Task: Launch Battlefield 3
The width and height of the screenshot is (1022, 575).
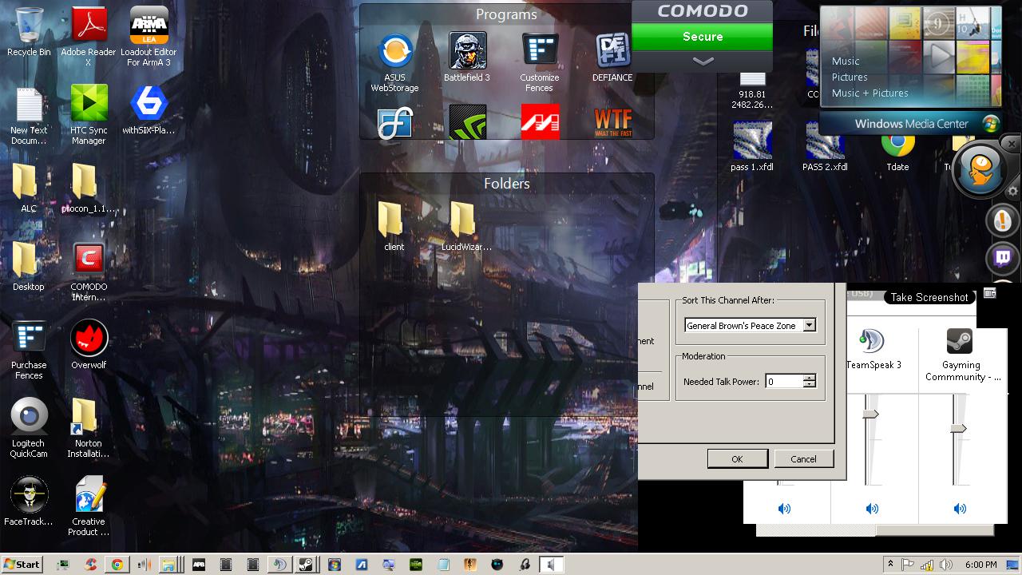Action: click(467, 57)
